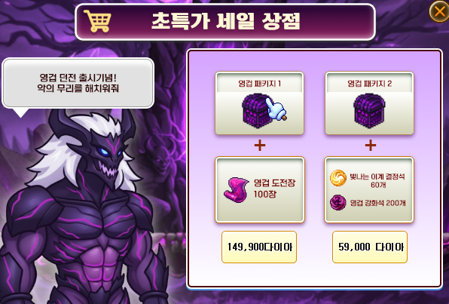This screenshot has height=304, width=449.
Task: Click the demon's speech bubble message
Action: [x=78, y=83]
